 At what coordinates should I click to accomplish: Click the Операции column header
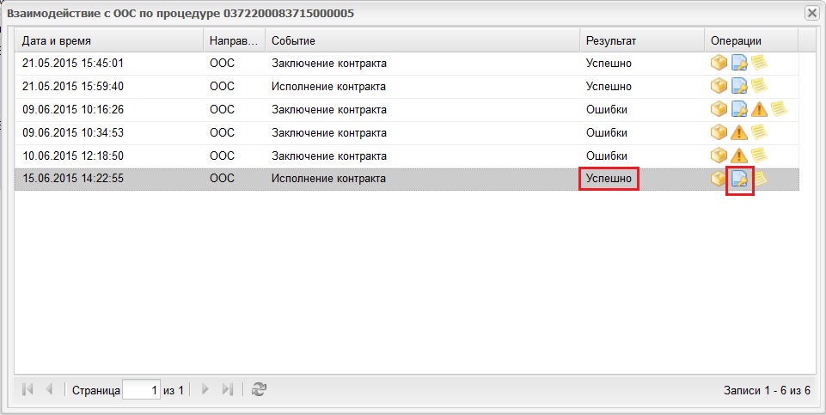752,40
